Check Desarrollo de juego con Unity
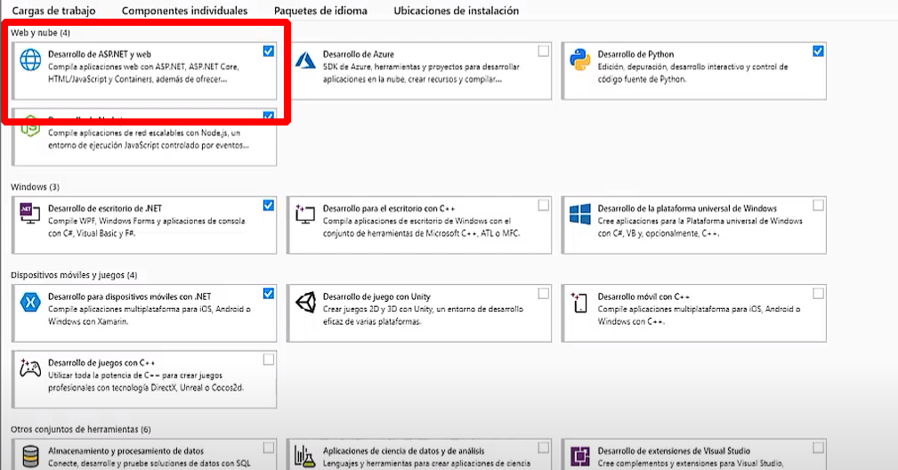Image resolution: width=898 pixels, height=470 pixels. pyautogui.click(x=544, y=293)
